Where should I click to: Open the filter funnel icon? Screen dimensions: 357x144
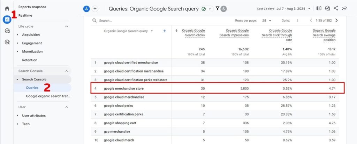[218, 9]
